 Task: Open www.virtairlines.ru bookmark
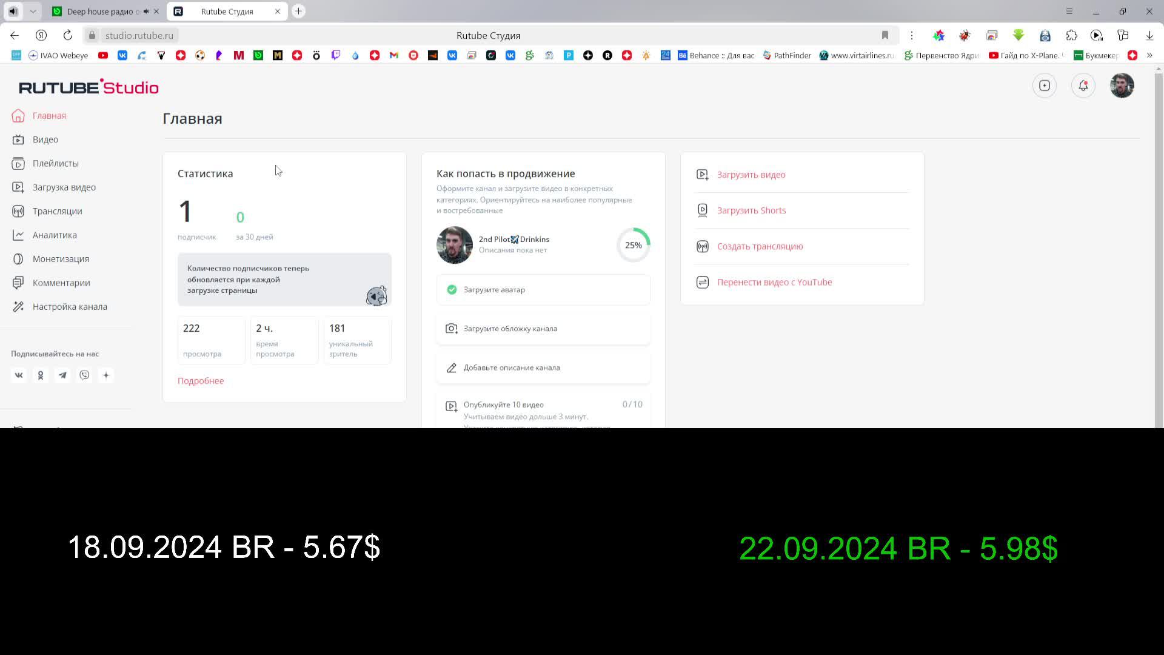(x=857, y=55)
